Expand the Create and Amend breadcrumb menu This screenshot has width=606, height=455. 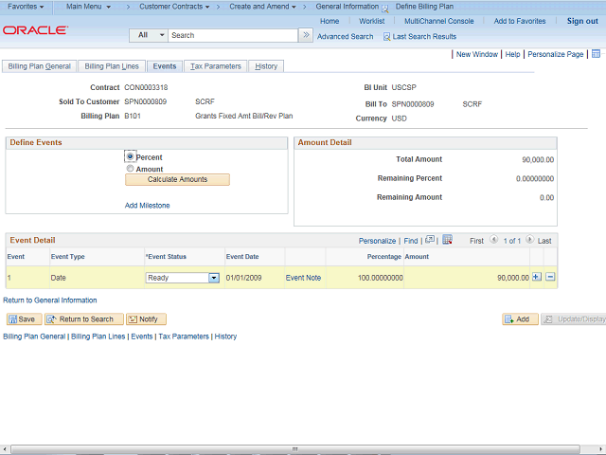tap(263, 7)
